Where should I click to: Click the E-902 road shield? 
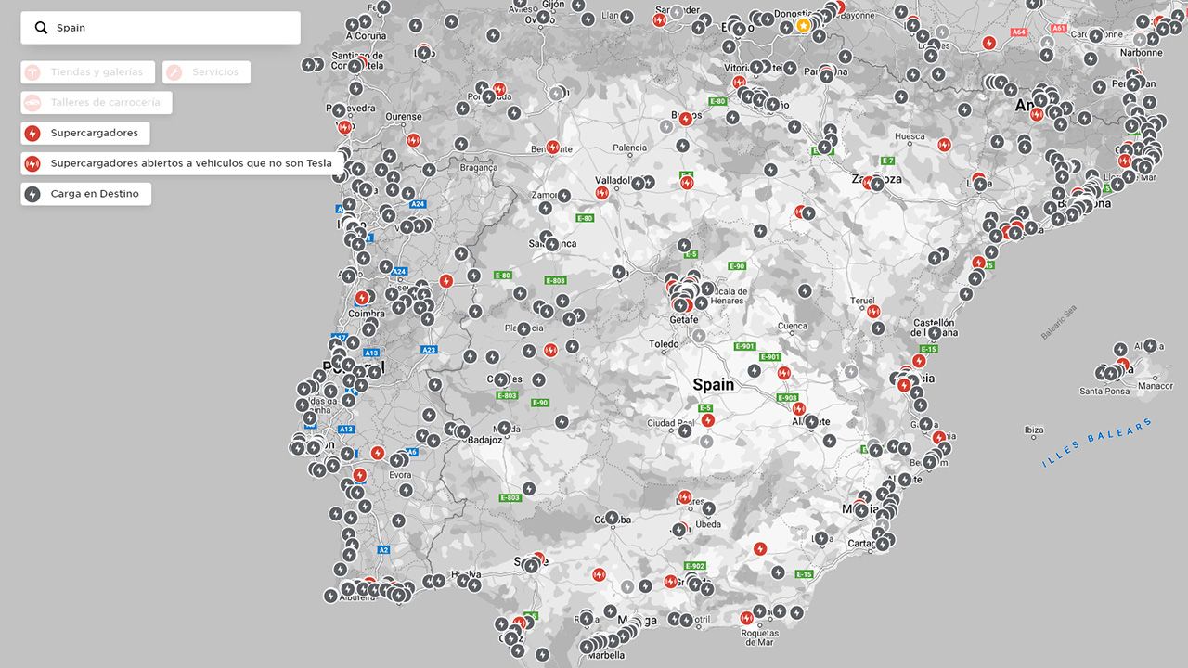tap(694, 566)
